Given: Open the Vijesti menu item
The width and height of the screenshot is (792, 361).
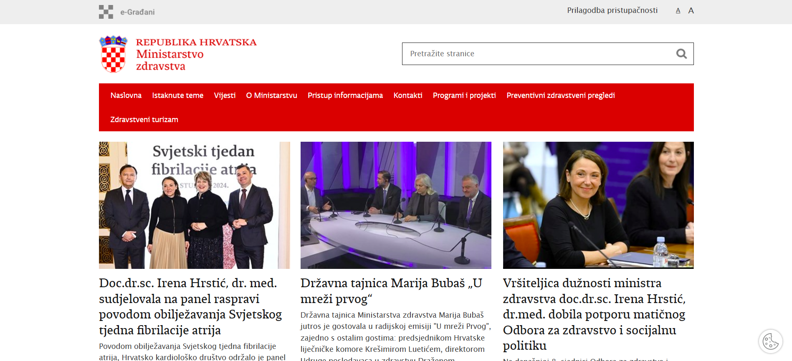Looking at the screenshot, I should (x=225, y=95).
